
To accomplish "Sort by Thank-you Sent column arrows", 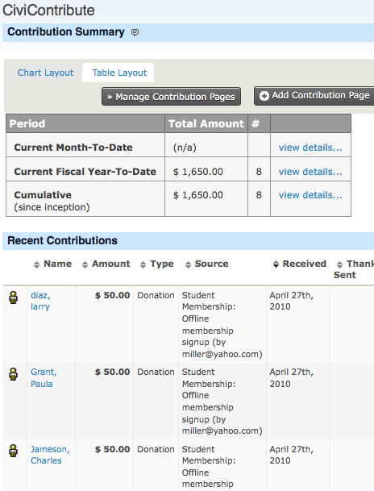I will pyautogui.click(x=339, y=264).
